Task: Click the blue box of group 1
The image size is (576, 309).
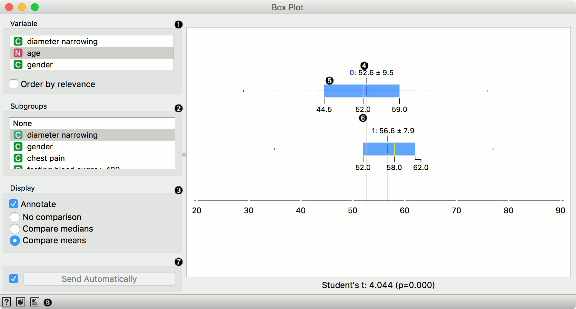Action: (374, 149)
